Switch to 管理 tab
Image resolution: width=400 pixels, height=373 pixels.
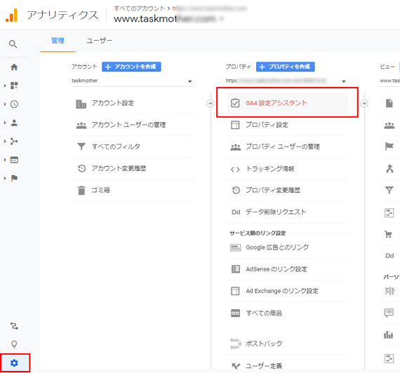(x=58, y=41)
